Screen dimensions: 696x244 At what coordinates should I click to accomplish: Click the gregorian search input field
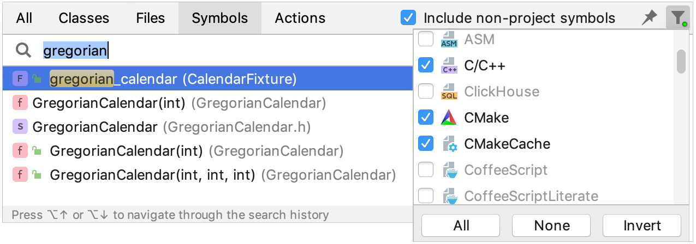pos(218,51)
